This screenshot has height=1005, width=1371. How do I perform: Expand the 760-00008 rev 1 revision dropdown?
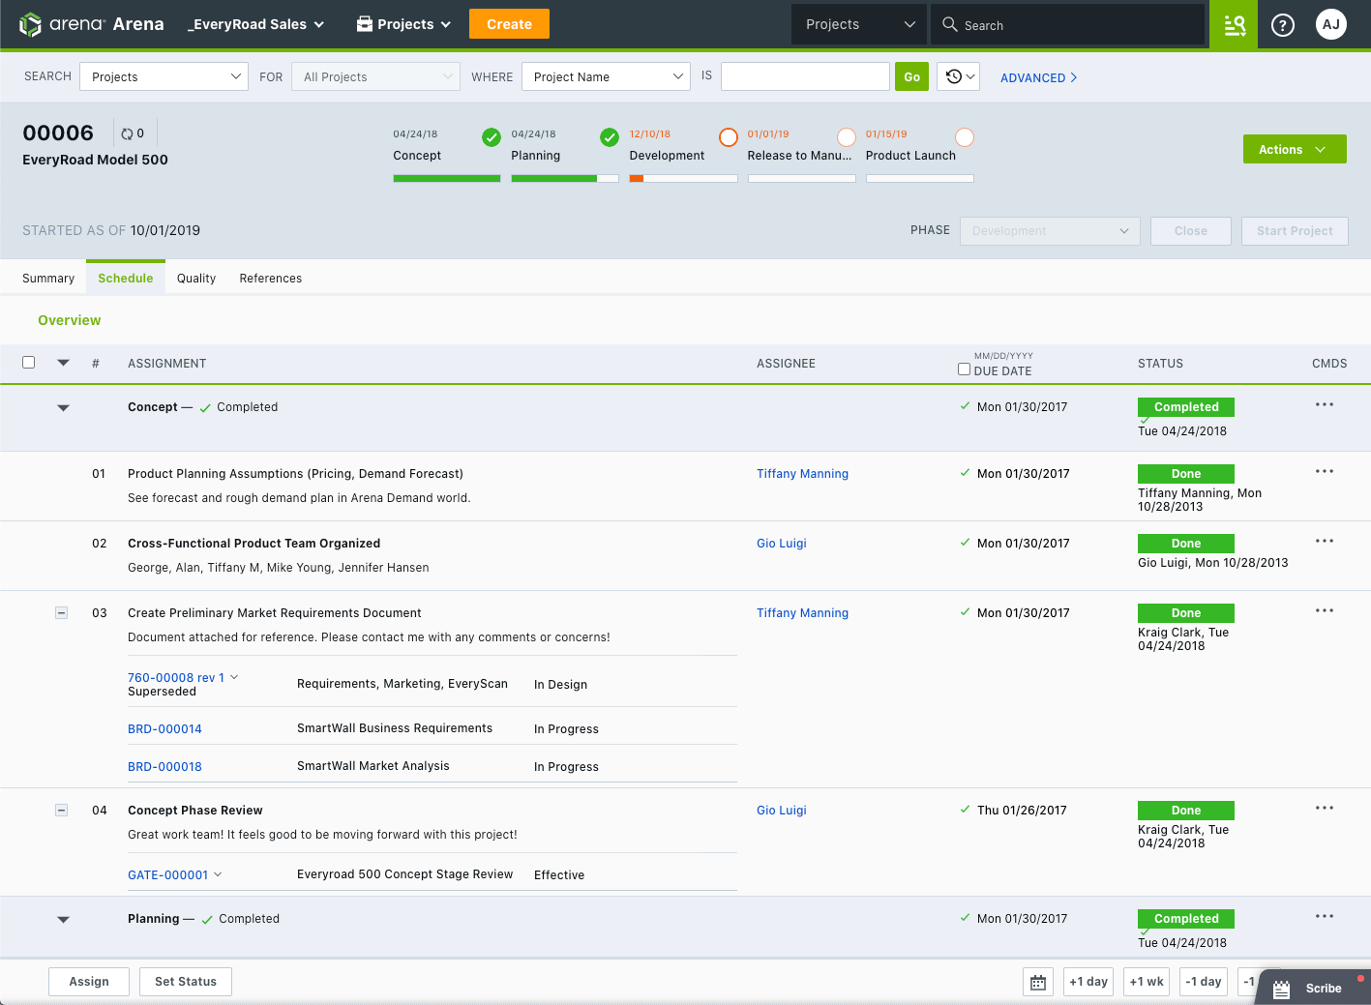pyautogui.click(x=234, y=677)
